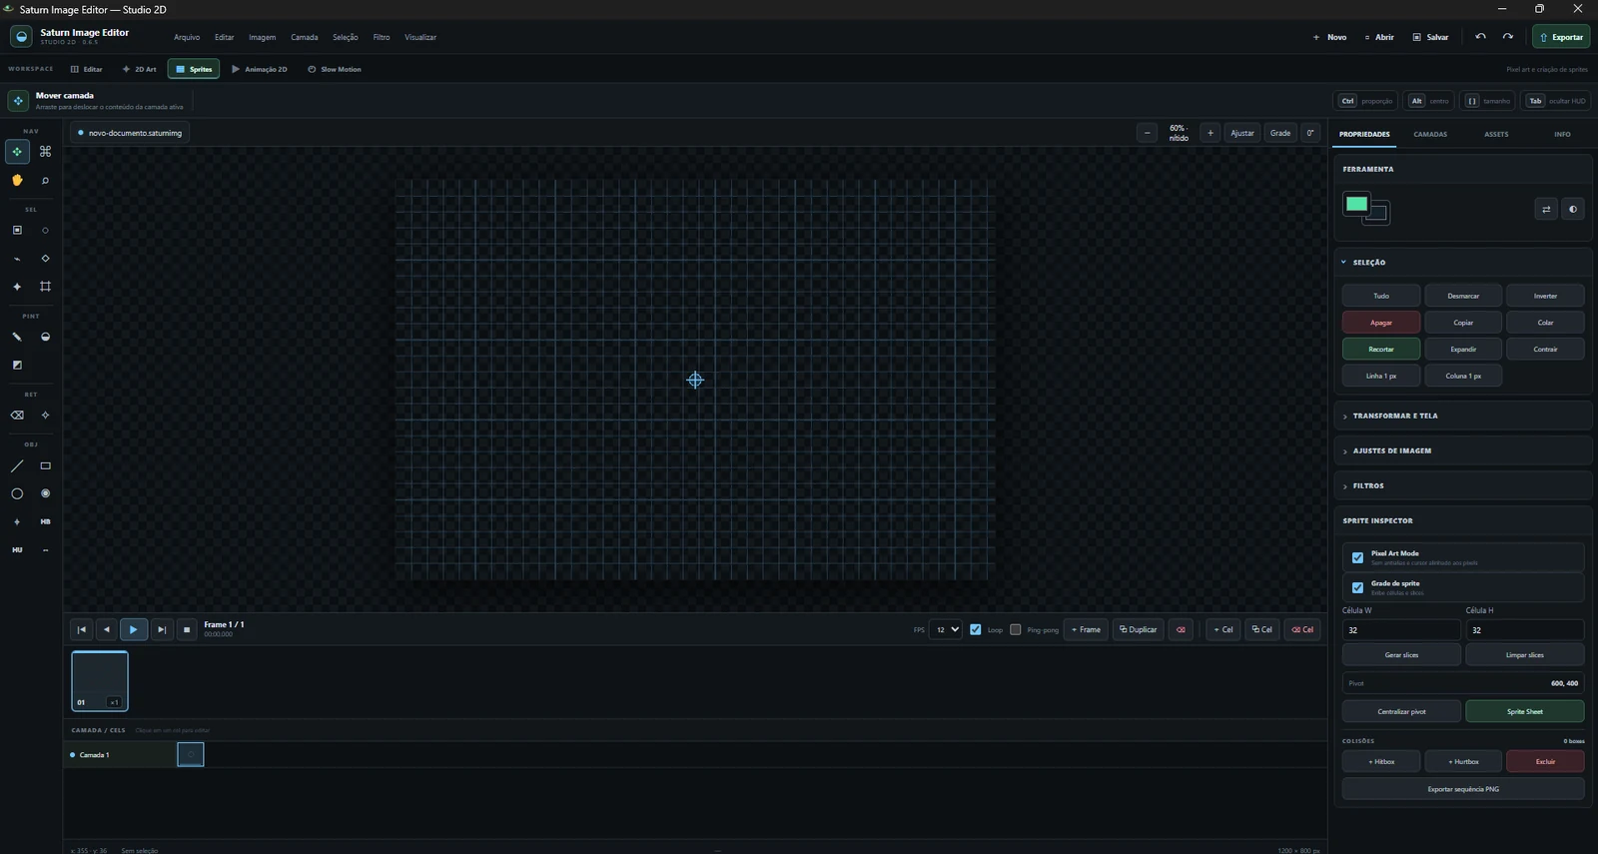Click the Undo arrow icon
This screenshot has width=1598, height=854.
pos(1481,37)
